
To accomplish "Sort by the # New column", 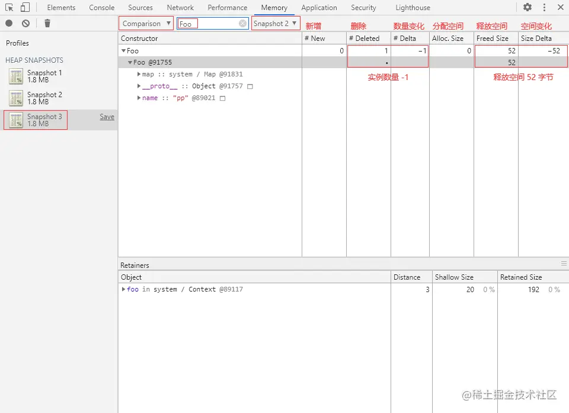I will (x=324, y=38).
